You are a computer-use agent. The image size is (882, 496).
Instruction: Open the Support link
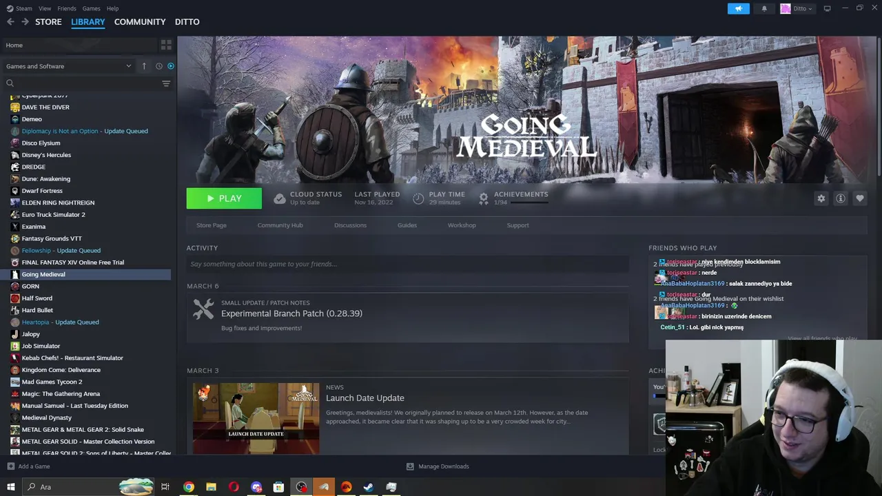coord(518,225)
